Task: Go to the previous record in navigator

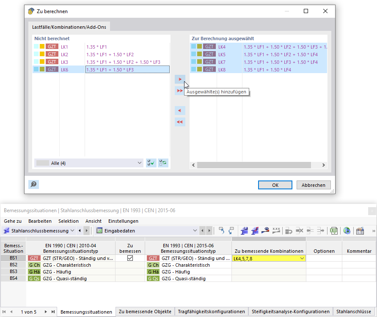Action: click(x=11, y=312)
